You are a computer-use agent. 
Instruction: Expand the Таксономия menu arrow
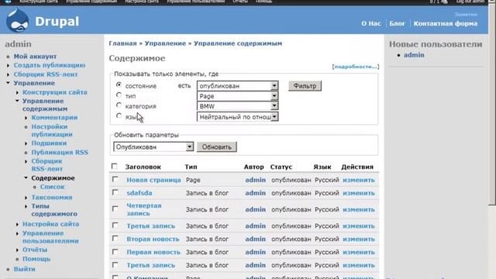coord(26,198)
